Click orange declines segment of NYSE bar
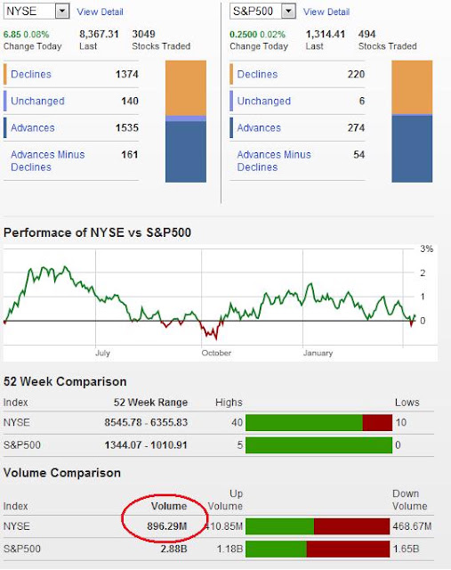Screen dimensions: 451x570 click(x=186, y=88)
